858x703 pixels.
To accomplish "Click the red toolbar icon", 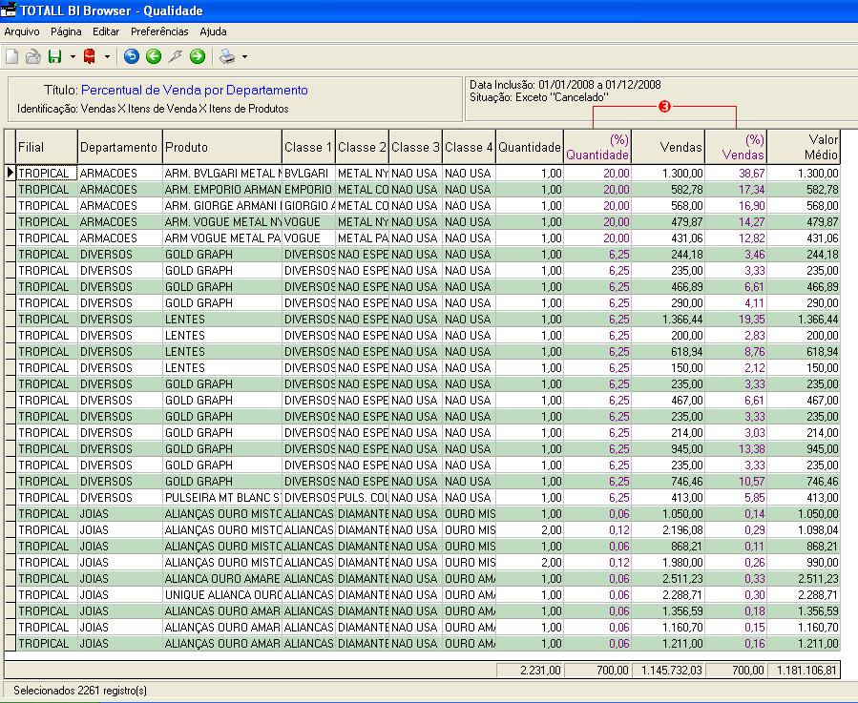I will tap(89, 56).
